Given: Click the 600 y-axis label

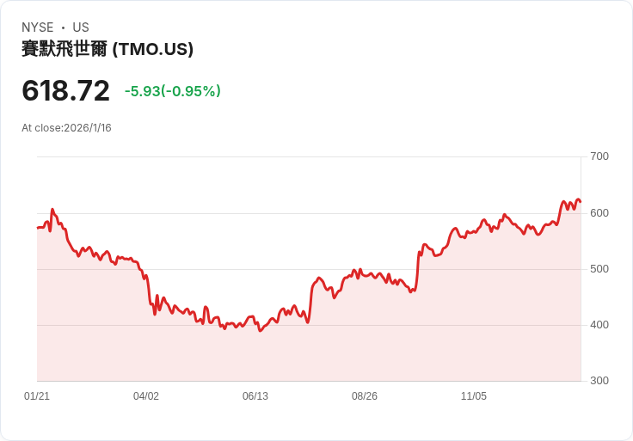Looking at the screenshot, I should pos(599,212).
